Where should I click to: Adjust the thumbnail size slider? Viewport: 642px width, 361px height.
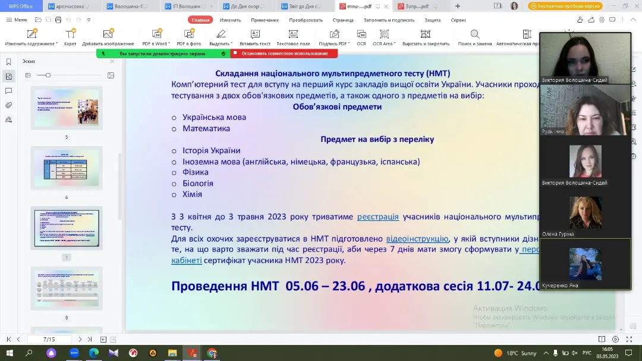[x=48, y=75]
